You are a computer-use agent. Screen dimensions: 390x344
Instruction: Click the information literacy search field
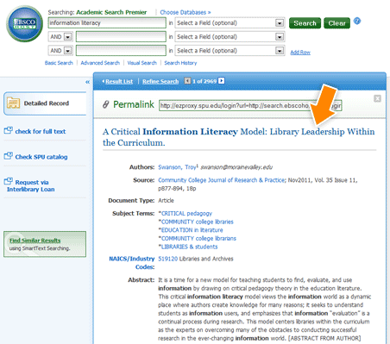107,22
